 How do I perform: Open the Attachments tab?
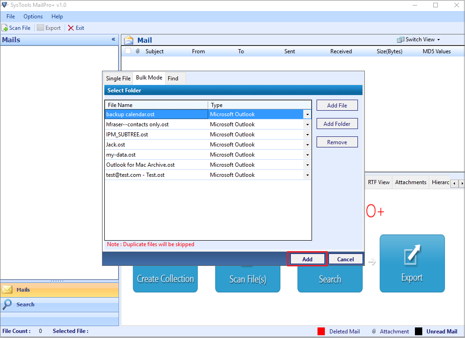410,182
